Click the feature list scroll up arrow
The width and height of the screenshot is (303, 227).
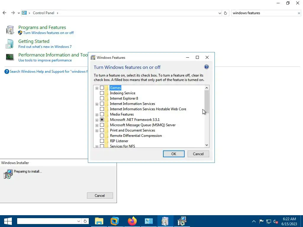tap(207, 88)
